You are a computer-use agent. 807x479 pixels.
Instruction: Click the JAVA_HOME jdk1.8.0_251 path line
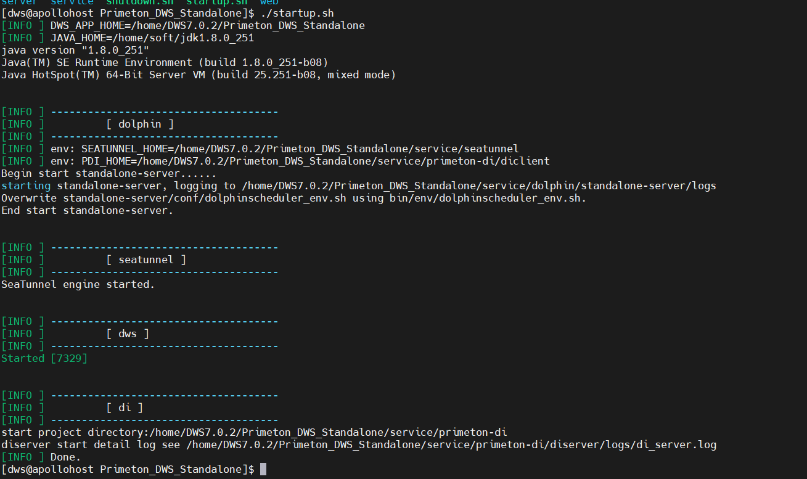tap(128, 38)
